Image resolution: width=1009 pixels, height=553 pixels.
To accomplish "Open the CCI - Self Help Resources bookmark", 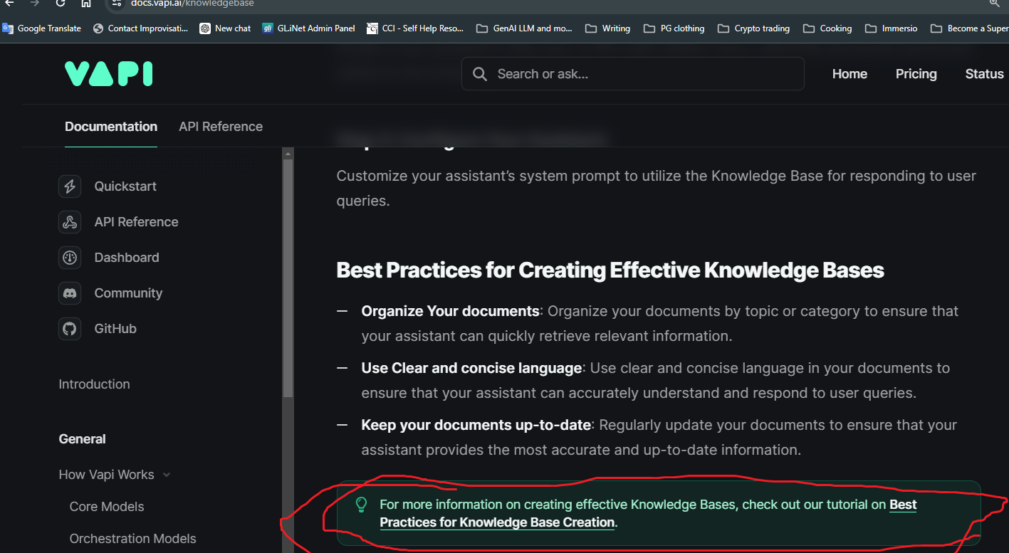I will pos(415,28).
